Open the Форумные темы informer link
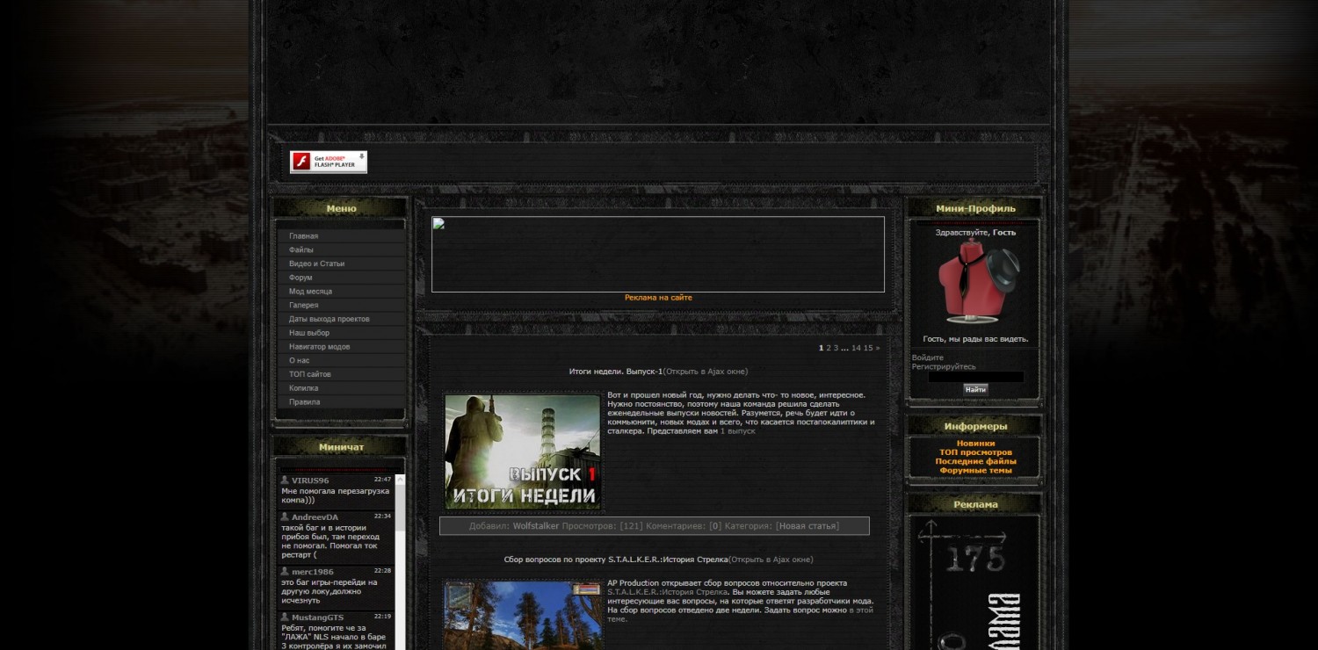Image resolution: width=1318 pixels, height=650 pixels. (975, 470)
